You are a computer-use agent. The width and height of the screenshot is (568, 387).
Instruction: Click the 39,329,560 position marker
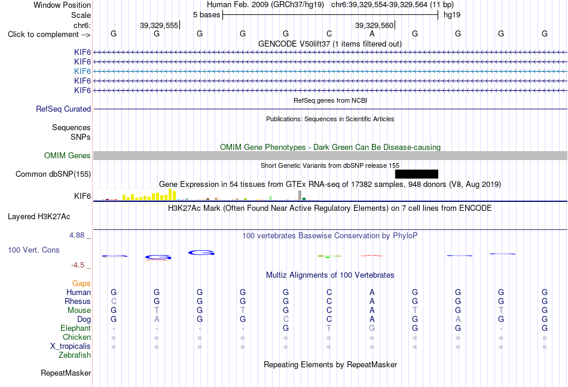pos(374,25)
